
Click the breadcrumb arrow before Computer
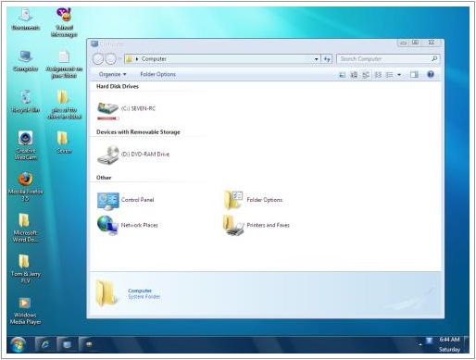(137, 58)
